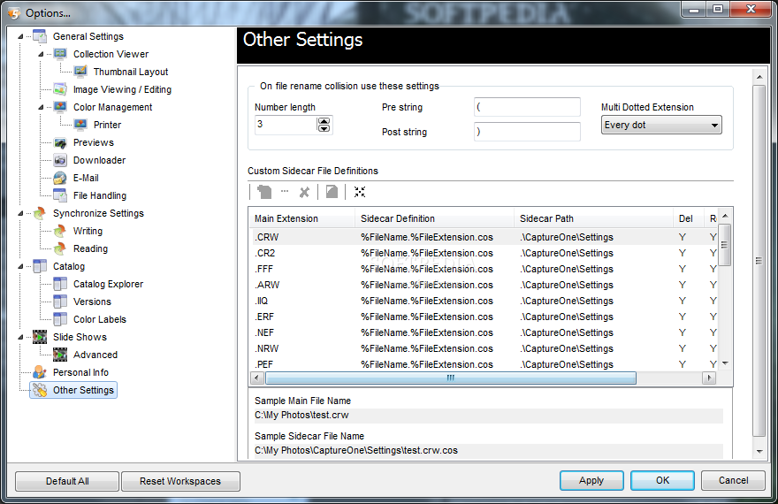Viewport: 778px width, 504px height.
Task: Increase the Number length spinner value
Action: point(324,121)
